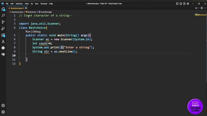Click the Bestchoice.java breadcrumb
This screenshot has width=207, height=116.
click(17, 12)
